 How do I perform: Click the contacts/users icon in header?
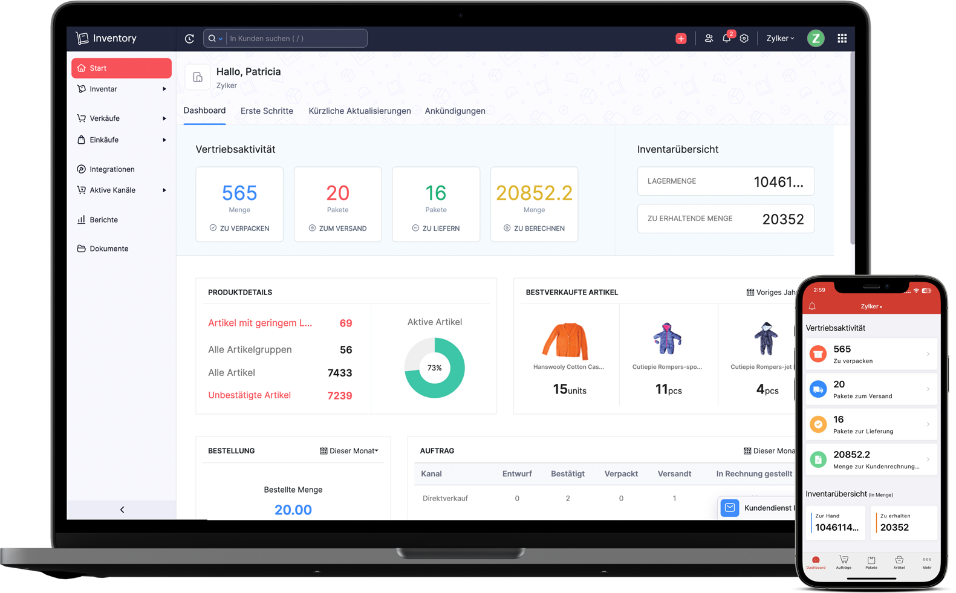(x=709, y=39)
